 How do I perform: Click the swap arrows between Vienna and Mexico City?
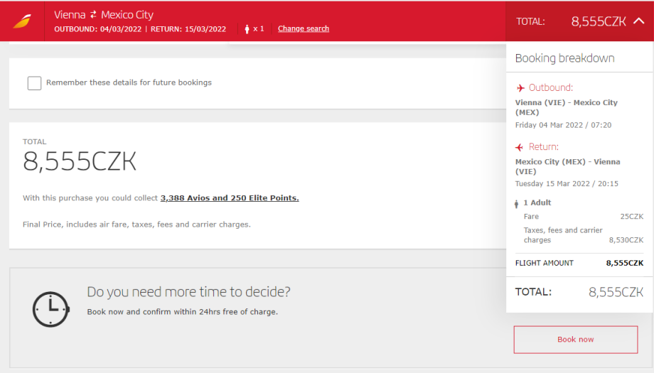coord(93,15)
